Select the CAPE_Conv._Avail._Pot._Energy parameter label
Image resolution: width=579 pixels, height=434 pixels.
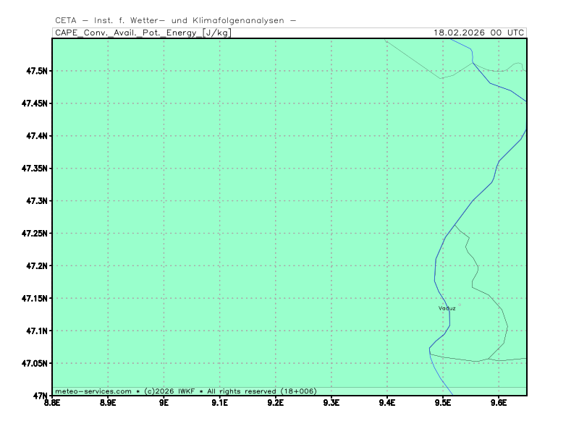[143, 33]
